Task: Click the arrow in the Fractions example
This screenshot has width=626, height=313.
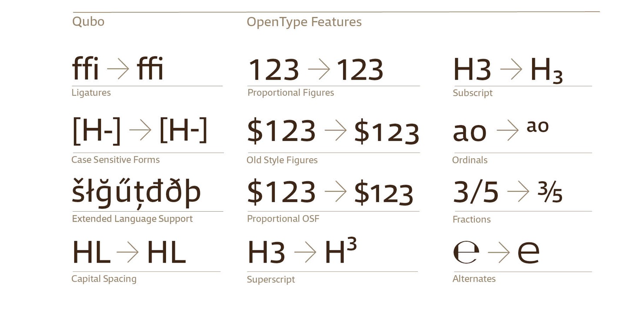Action: (x=518, y=191)
